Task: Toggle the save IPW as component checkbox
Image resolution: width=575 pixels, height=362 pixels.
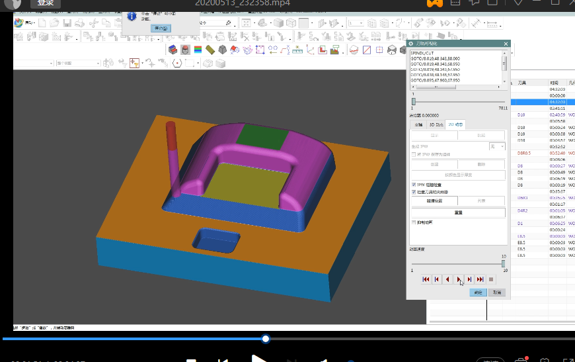Action: coord(414,155)
